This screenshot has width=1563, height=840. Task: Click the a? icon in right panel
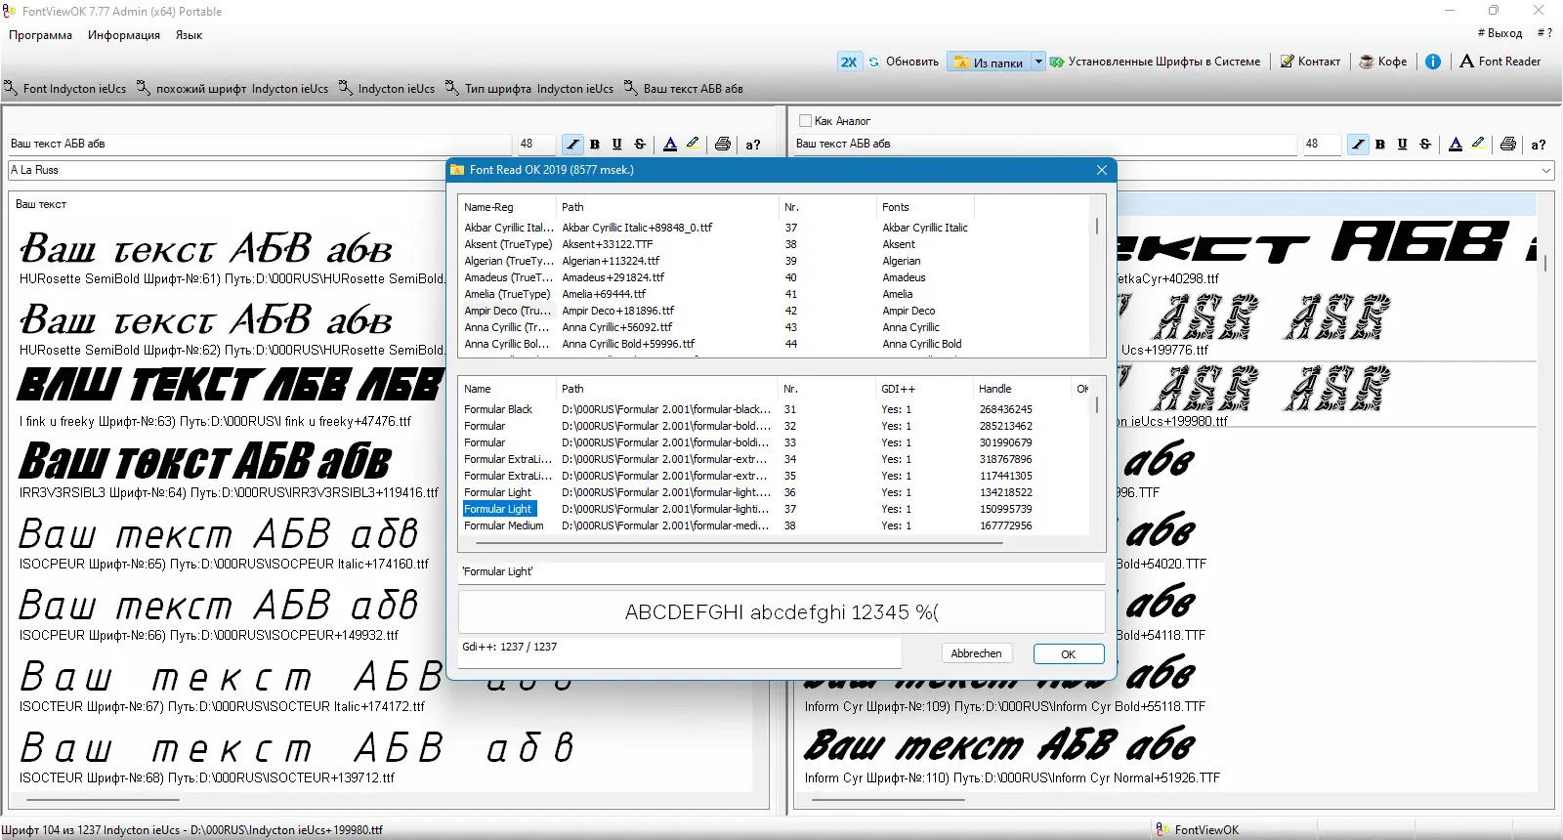point(1539,145)
